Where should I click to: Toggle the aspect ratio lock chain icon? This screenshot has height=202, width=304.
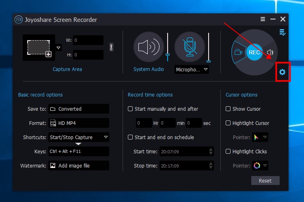(111, 47)
